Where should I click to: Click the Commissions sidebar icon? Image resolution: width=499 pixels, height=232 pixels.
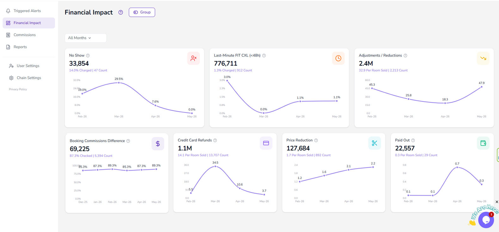8,35
